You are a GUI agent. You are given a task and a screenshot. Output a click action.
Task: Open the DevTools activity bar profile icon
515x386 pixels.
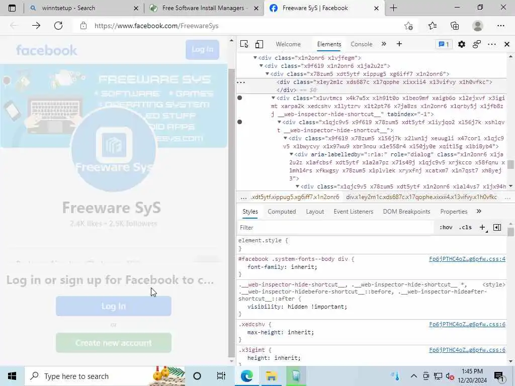tap(477, 44)
